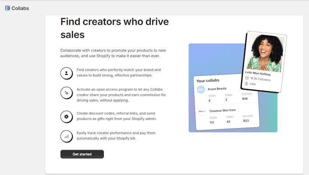Click the "Your collabs" card heading
Screen dimensions: 309x175
[x=208, y=81]
